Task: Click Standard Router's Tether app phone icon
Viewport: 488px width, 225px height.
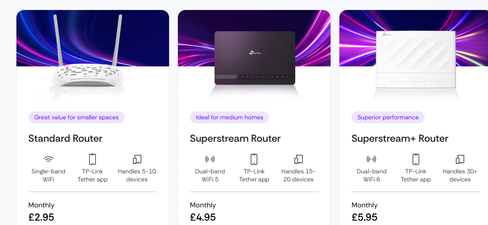Action: point(93,159)
